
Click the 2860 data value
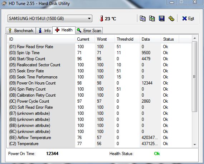(146, 101)
